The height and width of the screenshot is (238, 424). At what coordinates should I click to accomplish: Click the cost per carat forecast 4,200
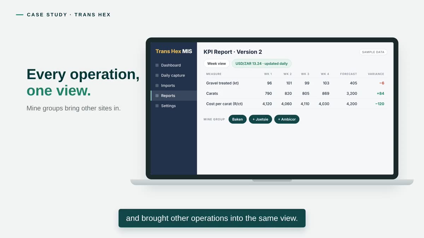pyautogui.click(x=352, y=104)
